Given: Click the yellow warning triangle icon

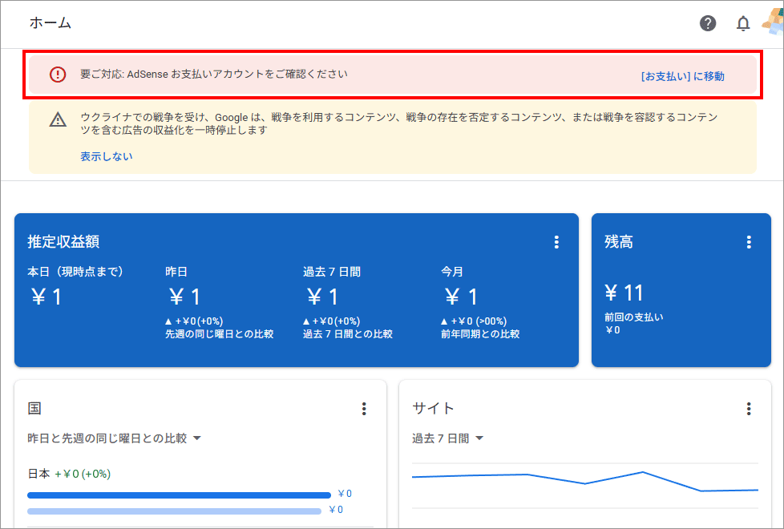Looking at the screenshot, I should coord(58,120).
